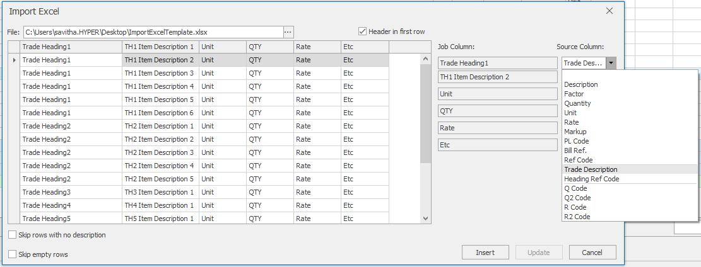Enable Skip rows with no description

point(12,235)
